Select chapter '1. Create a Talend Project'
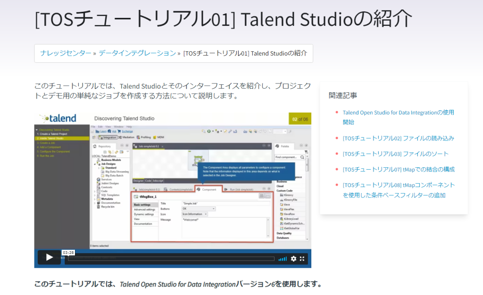 pyautogui.click(x=52, y=134)
